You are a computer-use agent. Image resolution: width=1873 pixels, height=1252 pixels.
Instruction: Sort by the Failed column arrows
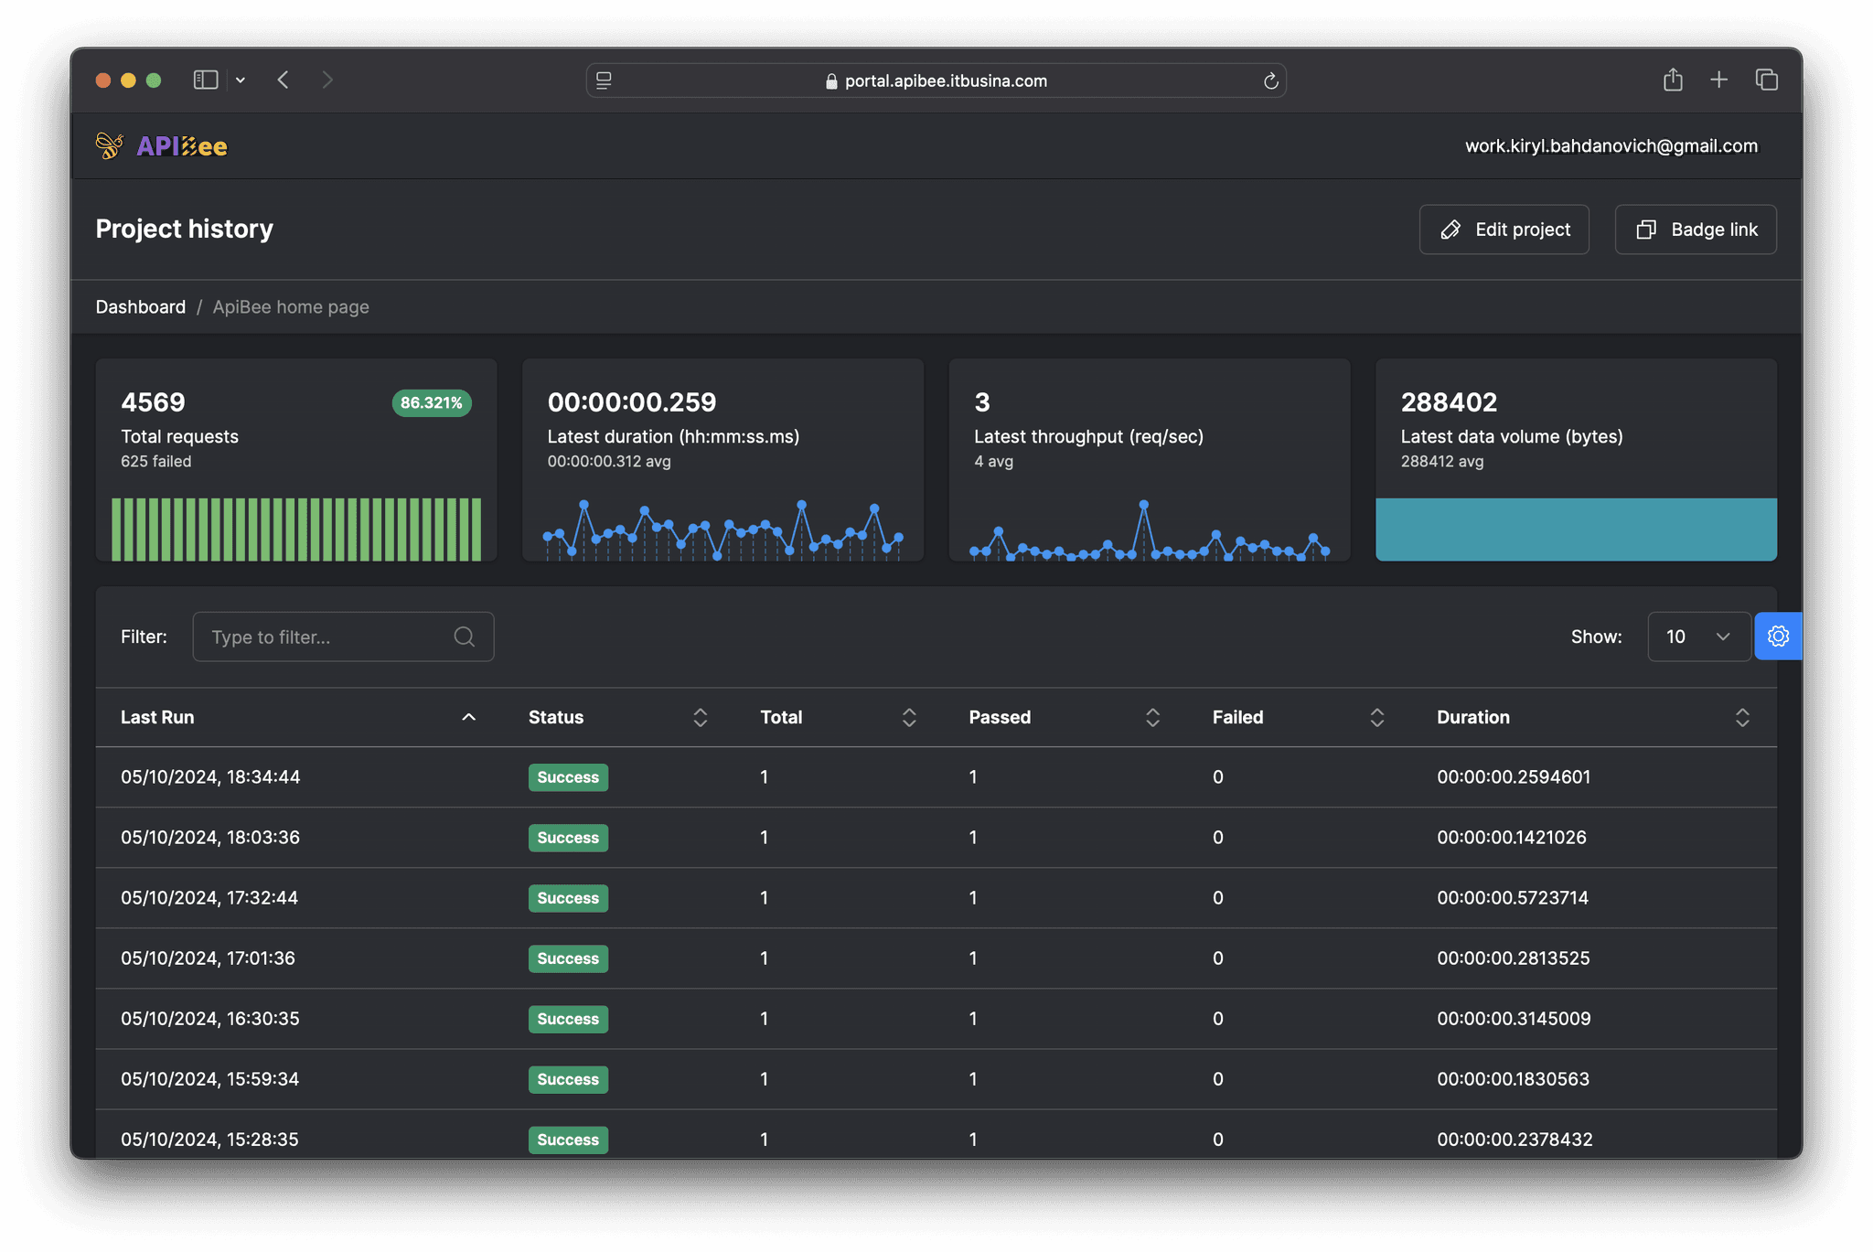(1376, 718)
